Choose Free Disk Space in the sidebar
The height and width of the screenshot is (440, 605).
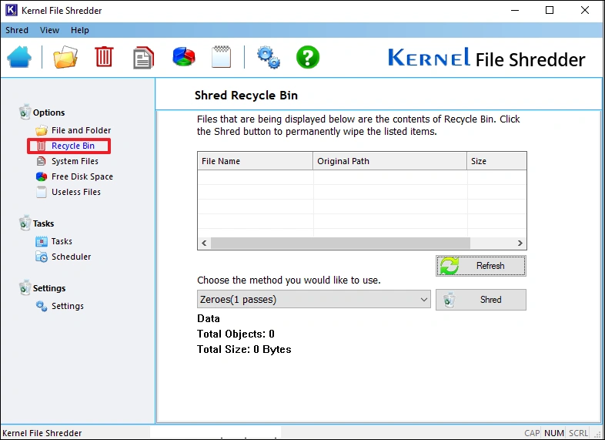(82, 176)
